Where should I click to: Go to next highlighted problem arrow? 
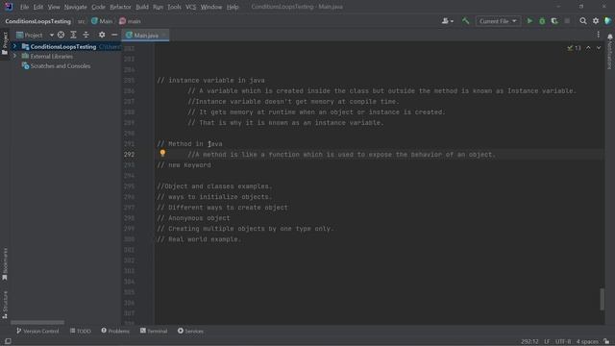[x=599, y=48]
